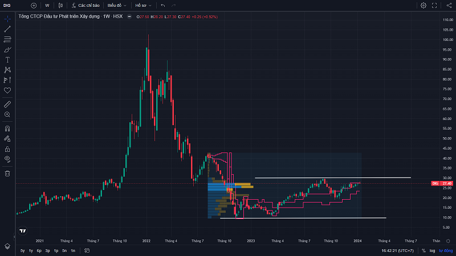Image resolution: width=456 pixels, height=256 pixels.
Task: Select the crosshair cursor tool
Action: [x=7, y=19]
